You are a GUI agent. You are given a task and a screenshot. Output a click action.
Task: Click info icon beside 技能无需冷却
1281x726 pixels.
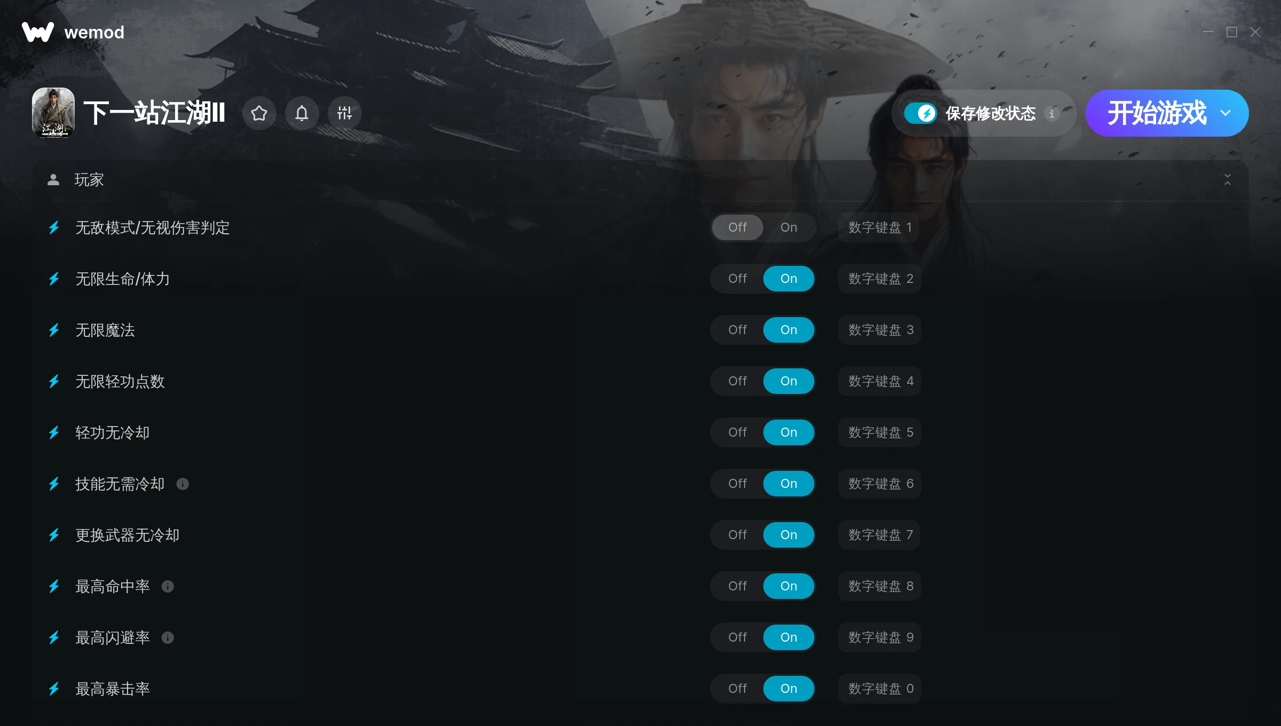point(183,484)
